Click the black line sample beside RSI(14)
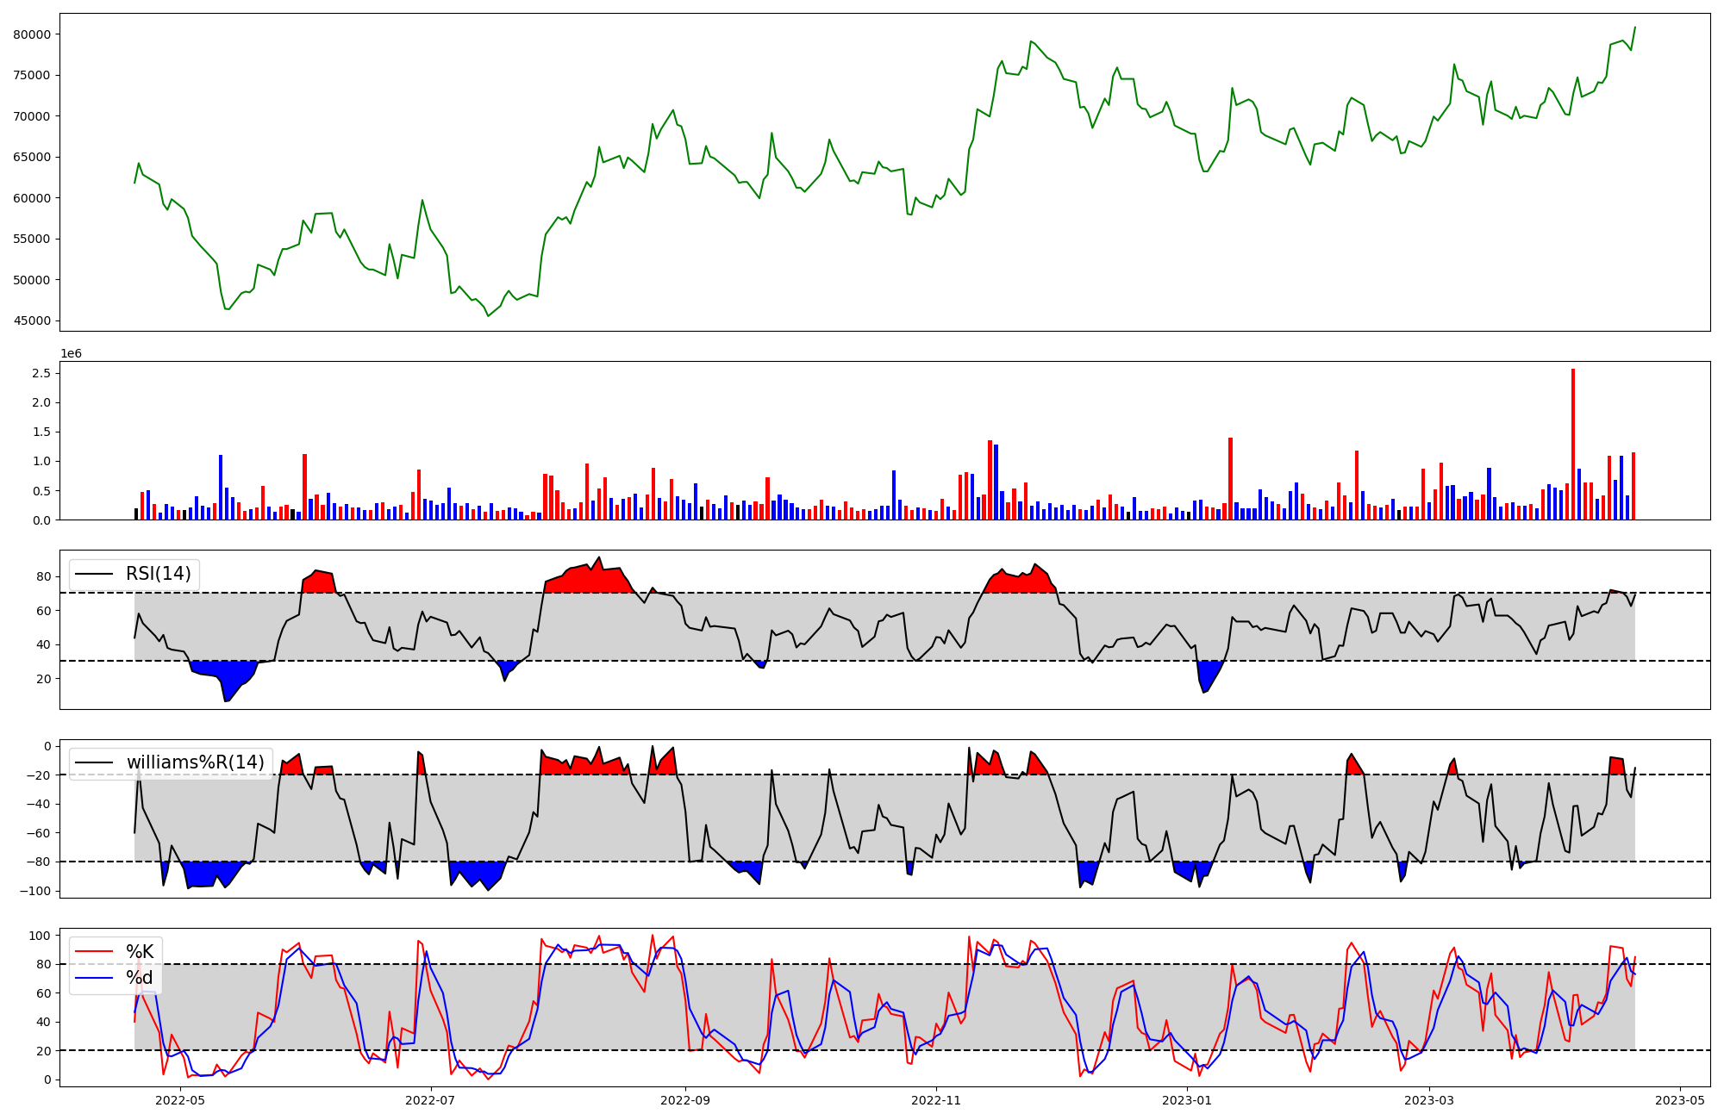The width and height of the screenshot is (1724, 1120). [x=95, y=574]
